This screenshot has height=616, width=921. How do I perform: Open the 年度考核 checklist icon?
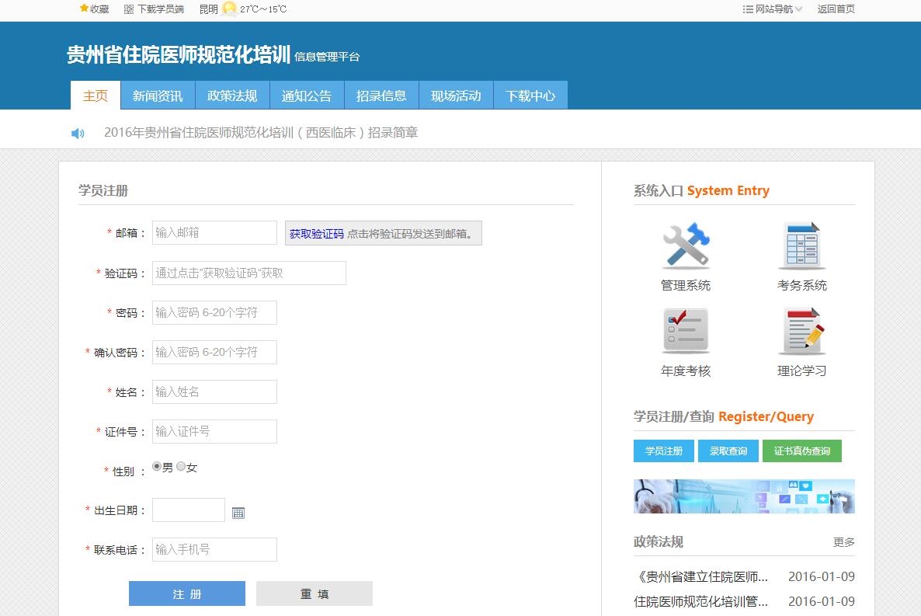[x=686, y=332]
